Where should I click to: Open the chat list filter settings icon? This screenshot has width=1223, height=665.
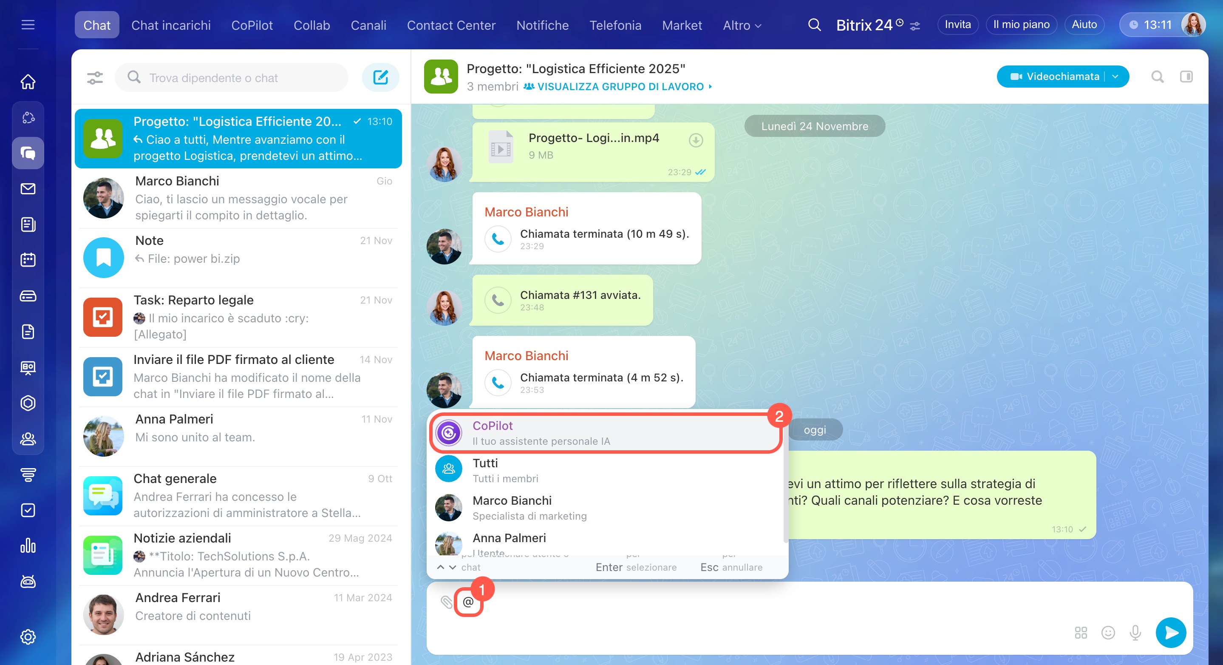tap(95, 77)
